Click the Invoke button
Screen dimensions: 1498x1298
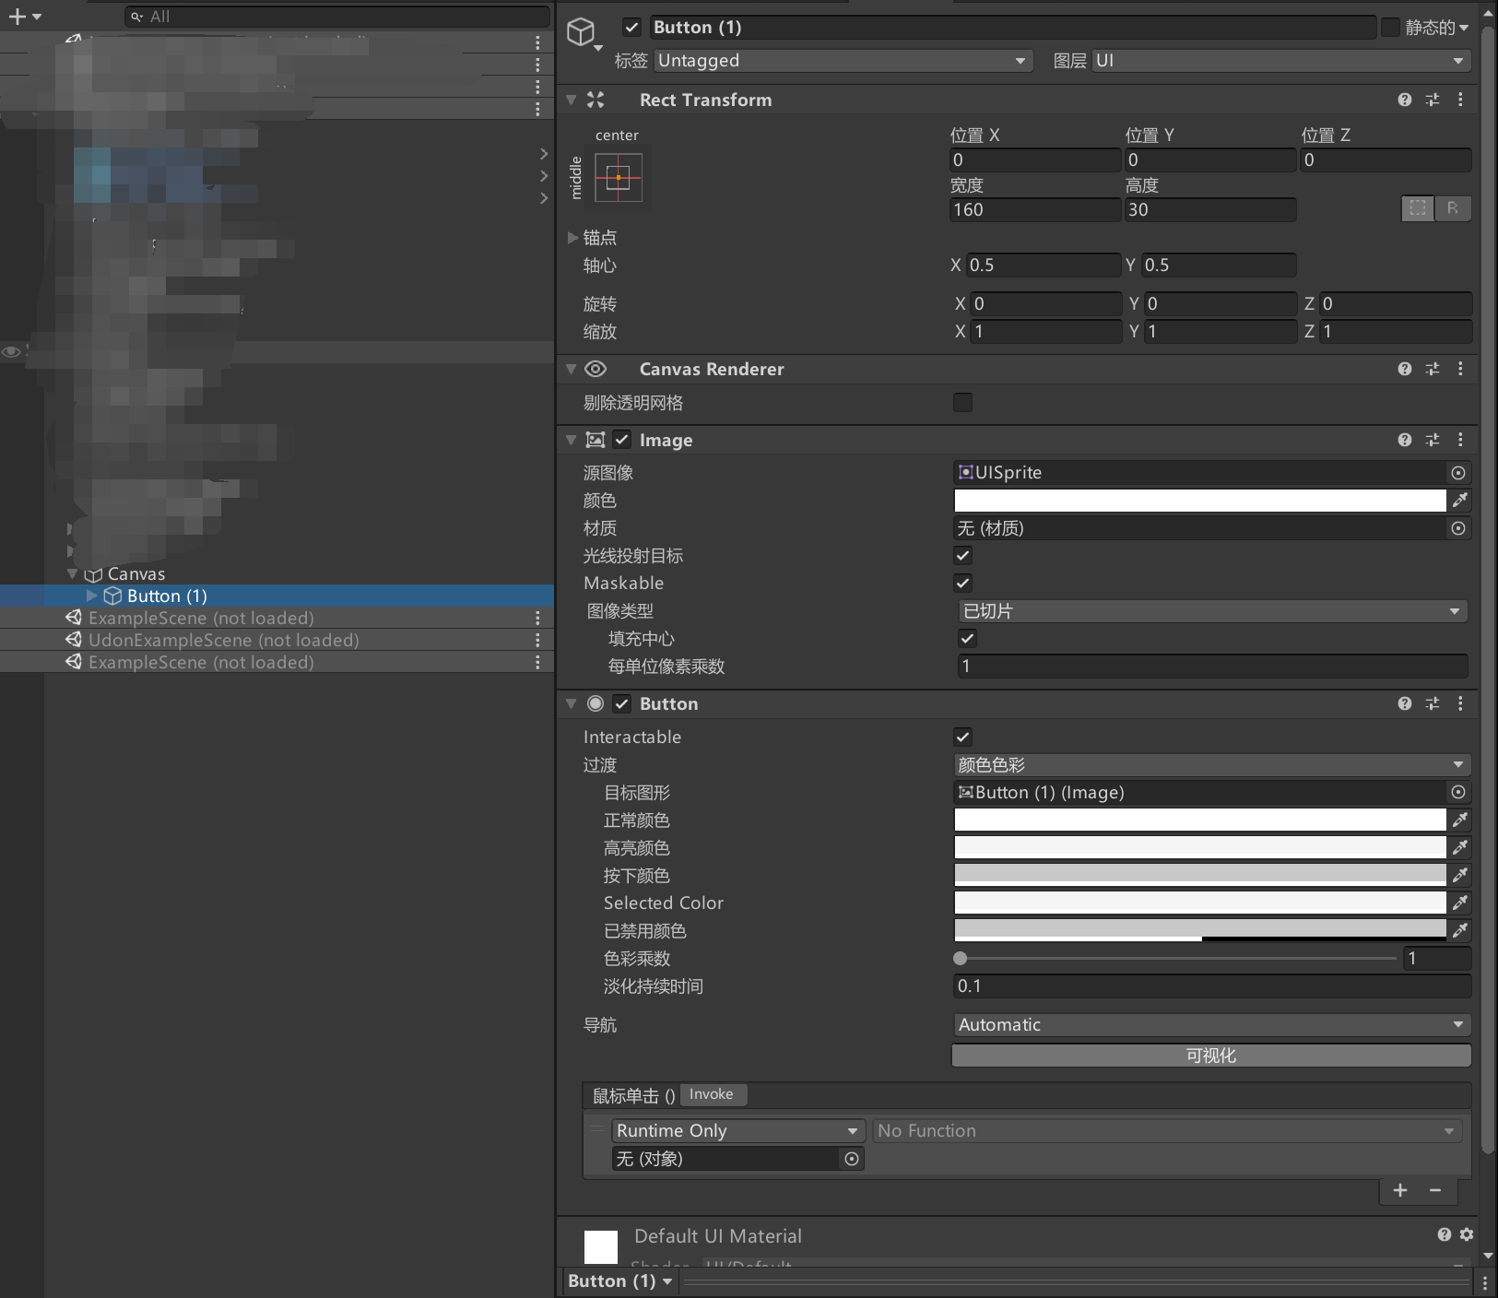[712, 1094]
